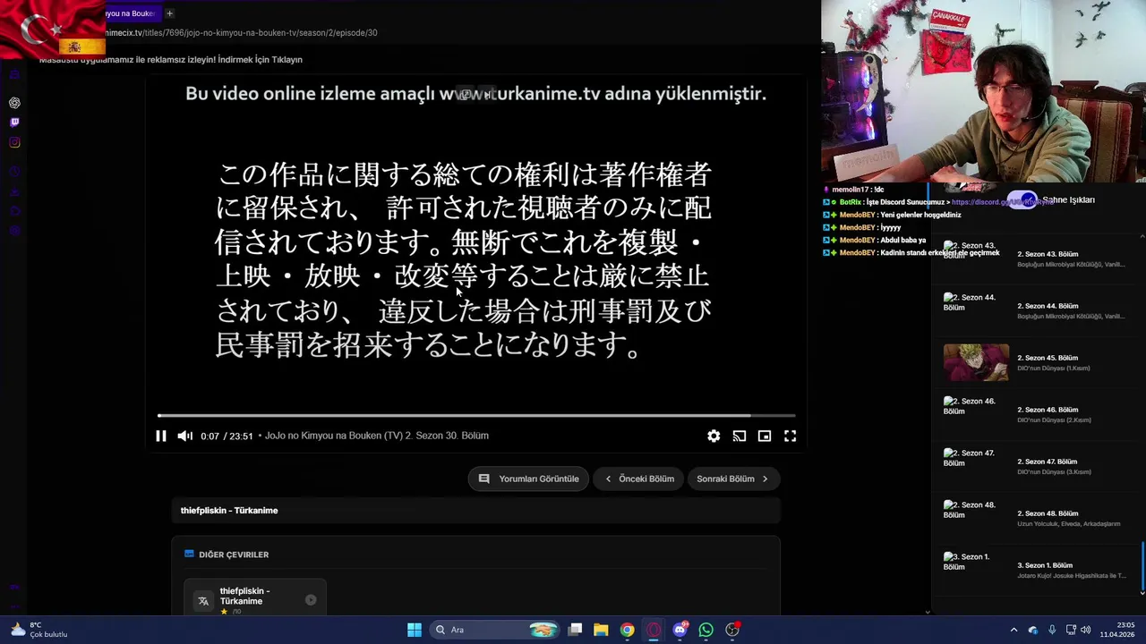The image size is (1146, 644).
Task: Open the Windows Start menu
Action: coord(415,630)
